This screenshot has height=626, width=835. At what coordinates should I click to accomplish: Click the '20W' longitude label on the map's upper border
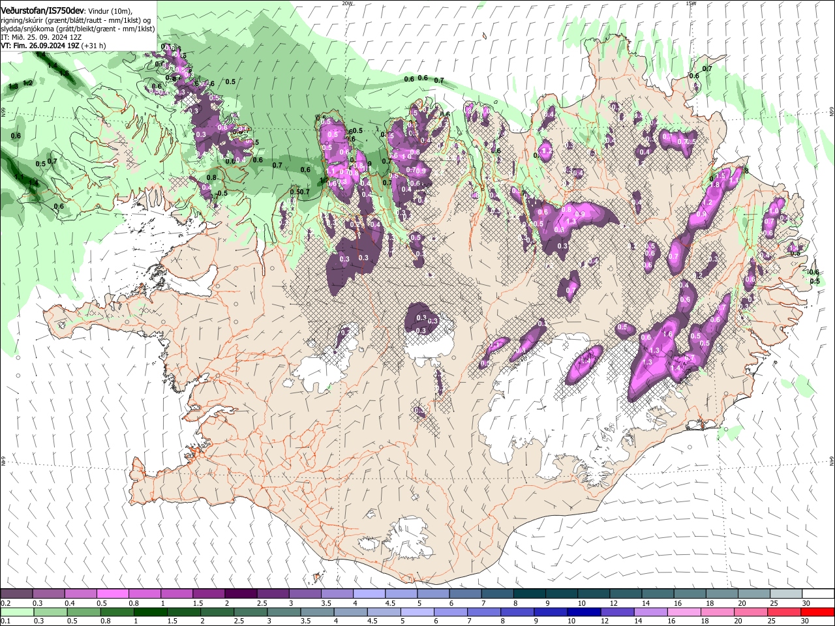tap(347, 3)
